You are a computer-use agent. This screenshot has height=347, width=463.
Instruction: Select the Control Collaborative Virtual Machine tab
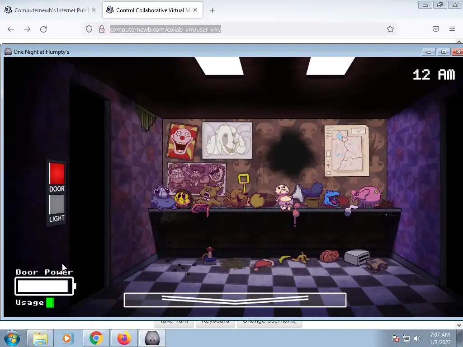click(152, 10)
